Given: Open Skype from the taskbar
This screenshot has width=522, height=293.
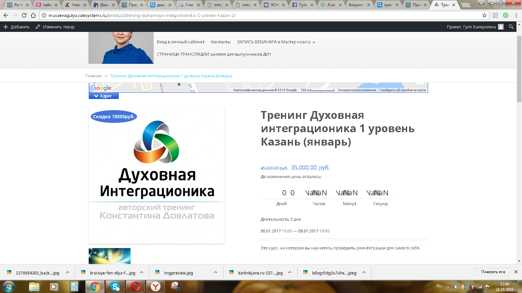Looking at the screenshot, I should point(115,286).
